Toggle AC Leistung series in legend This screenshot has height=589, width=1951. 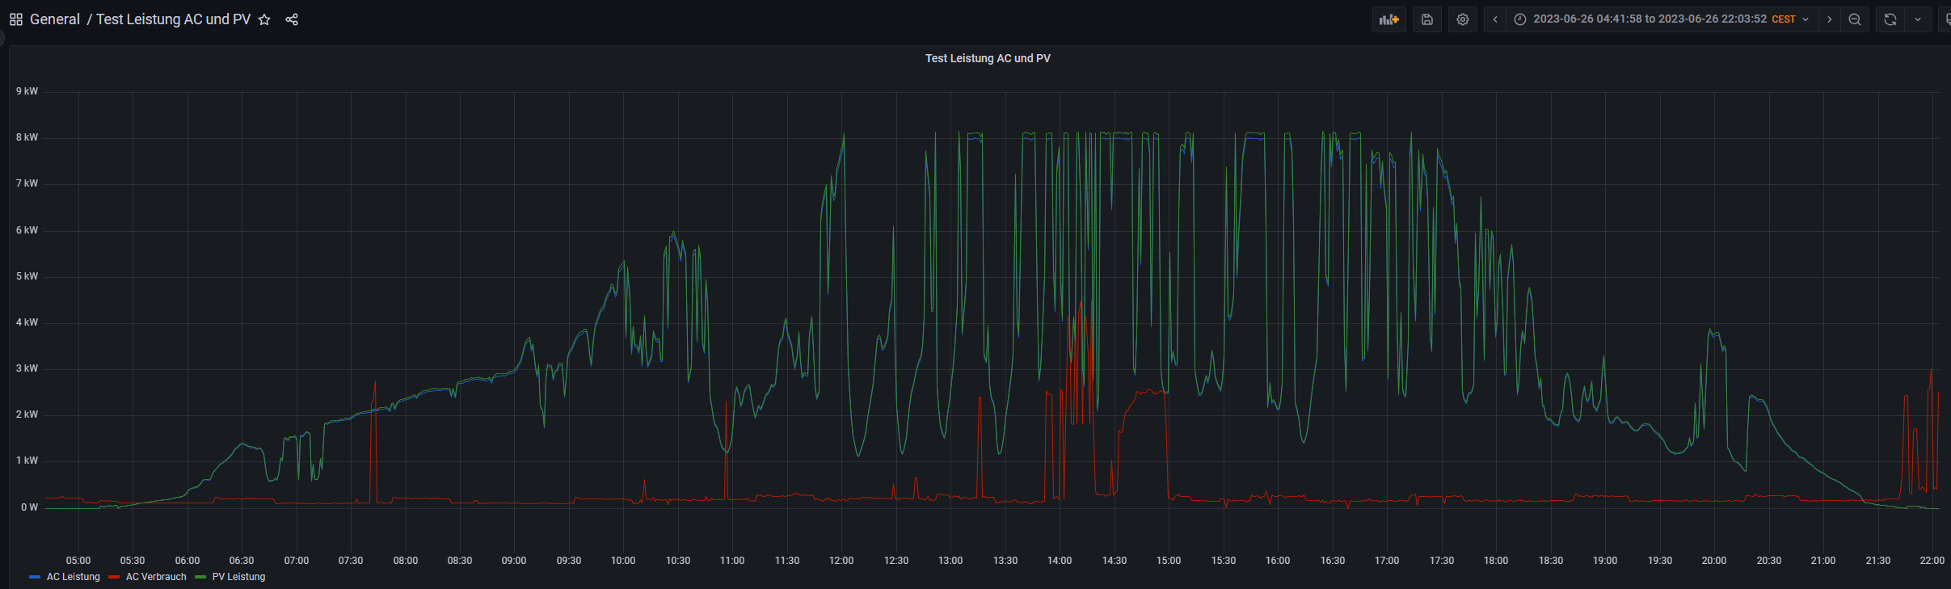pyautogui.click(x=73, y=577)
